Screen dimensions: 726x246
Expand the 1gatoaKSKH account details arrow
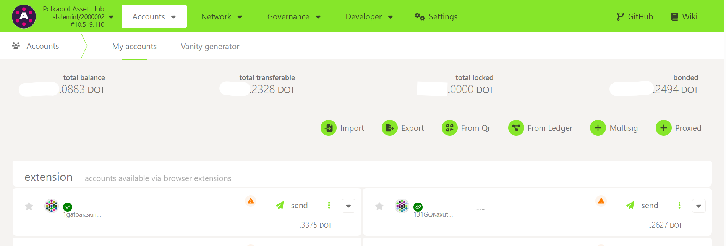click(x=348, y=206)
